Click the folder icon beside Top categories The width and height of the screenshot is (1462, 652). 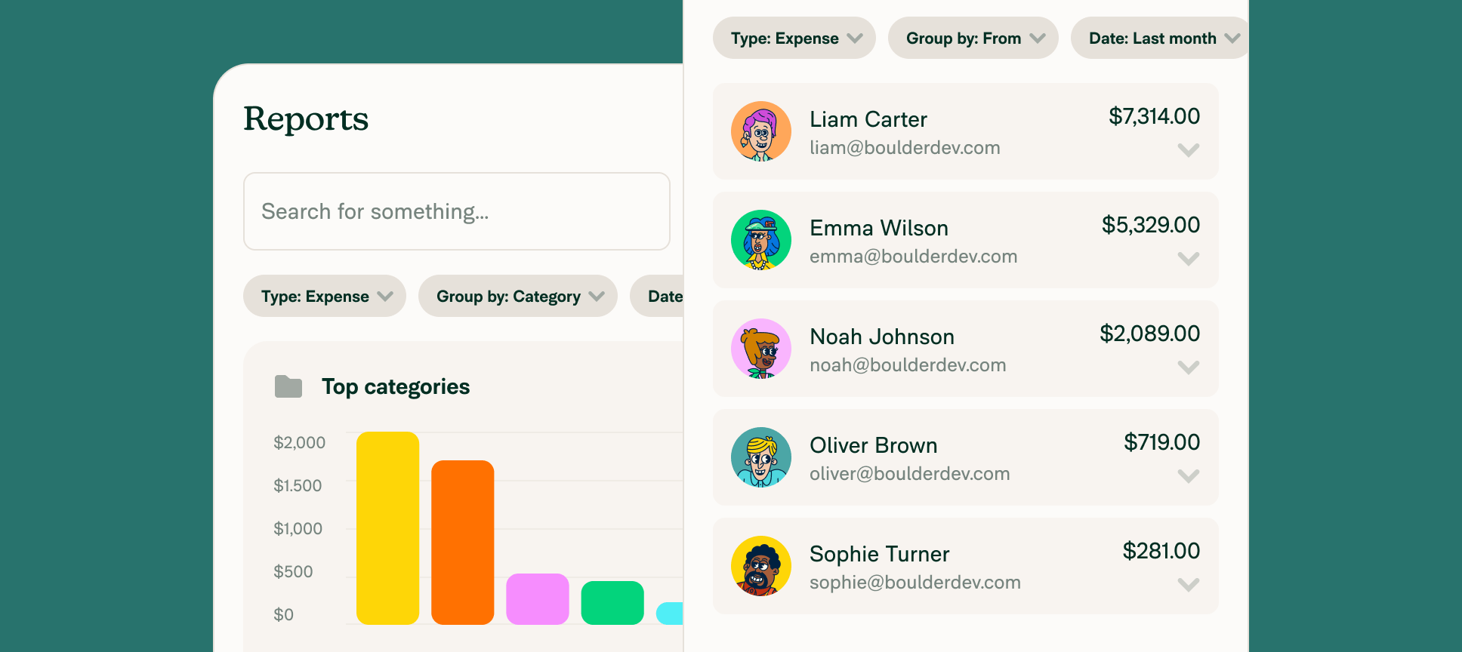point(288,386)
